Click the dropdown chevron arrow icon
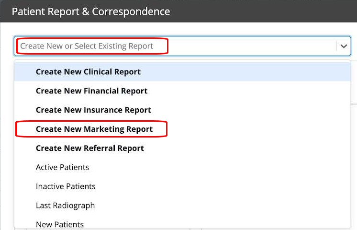Screen dimensions: 357x230 pyautogui.click(x=344, y=46)
